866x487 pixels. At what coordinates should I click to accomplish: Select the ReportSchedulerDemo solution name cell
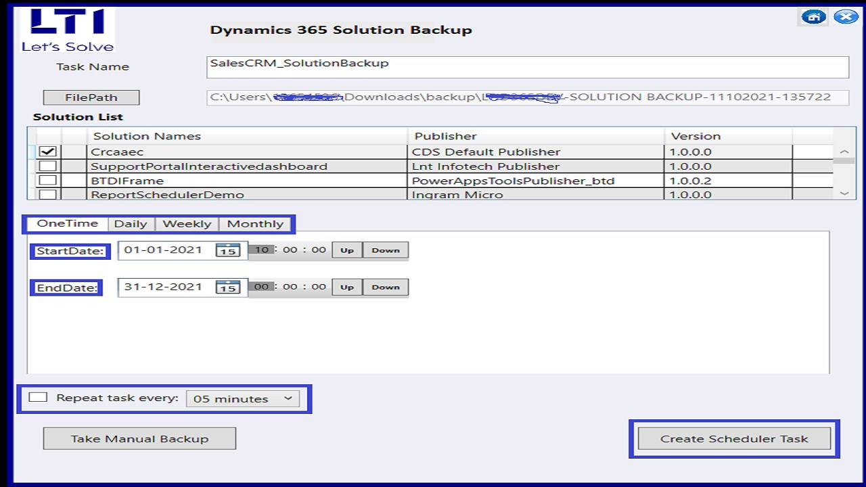click(248, 195)
